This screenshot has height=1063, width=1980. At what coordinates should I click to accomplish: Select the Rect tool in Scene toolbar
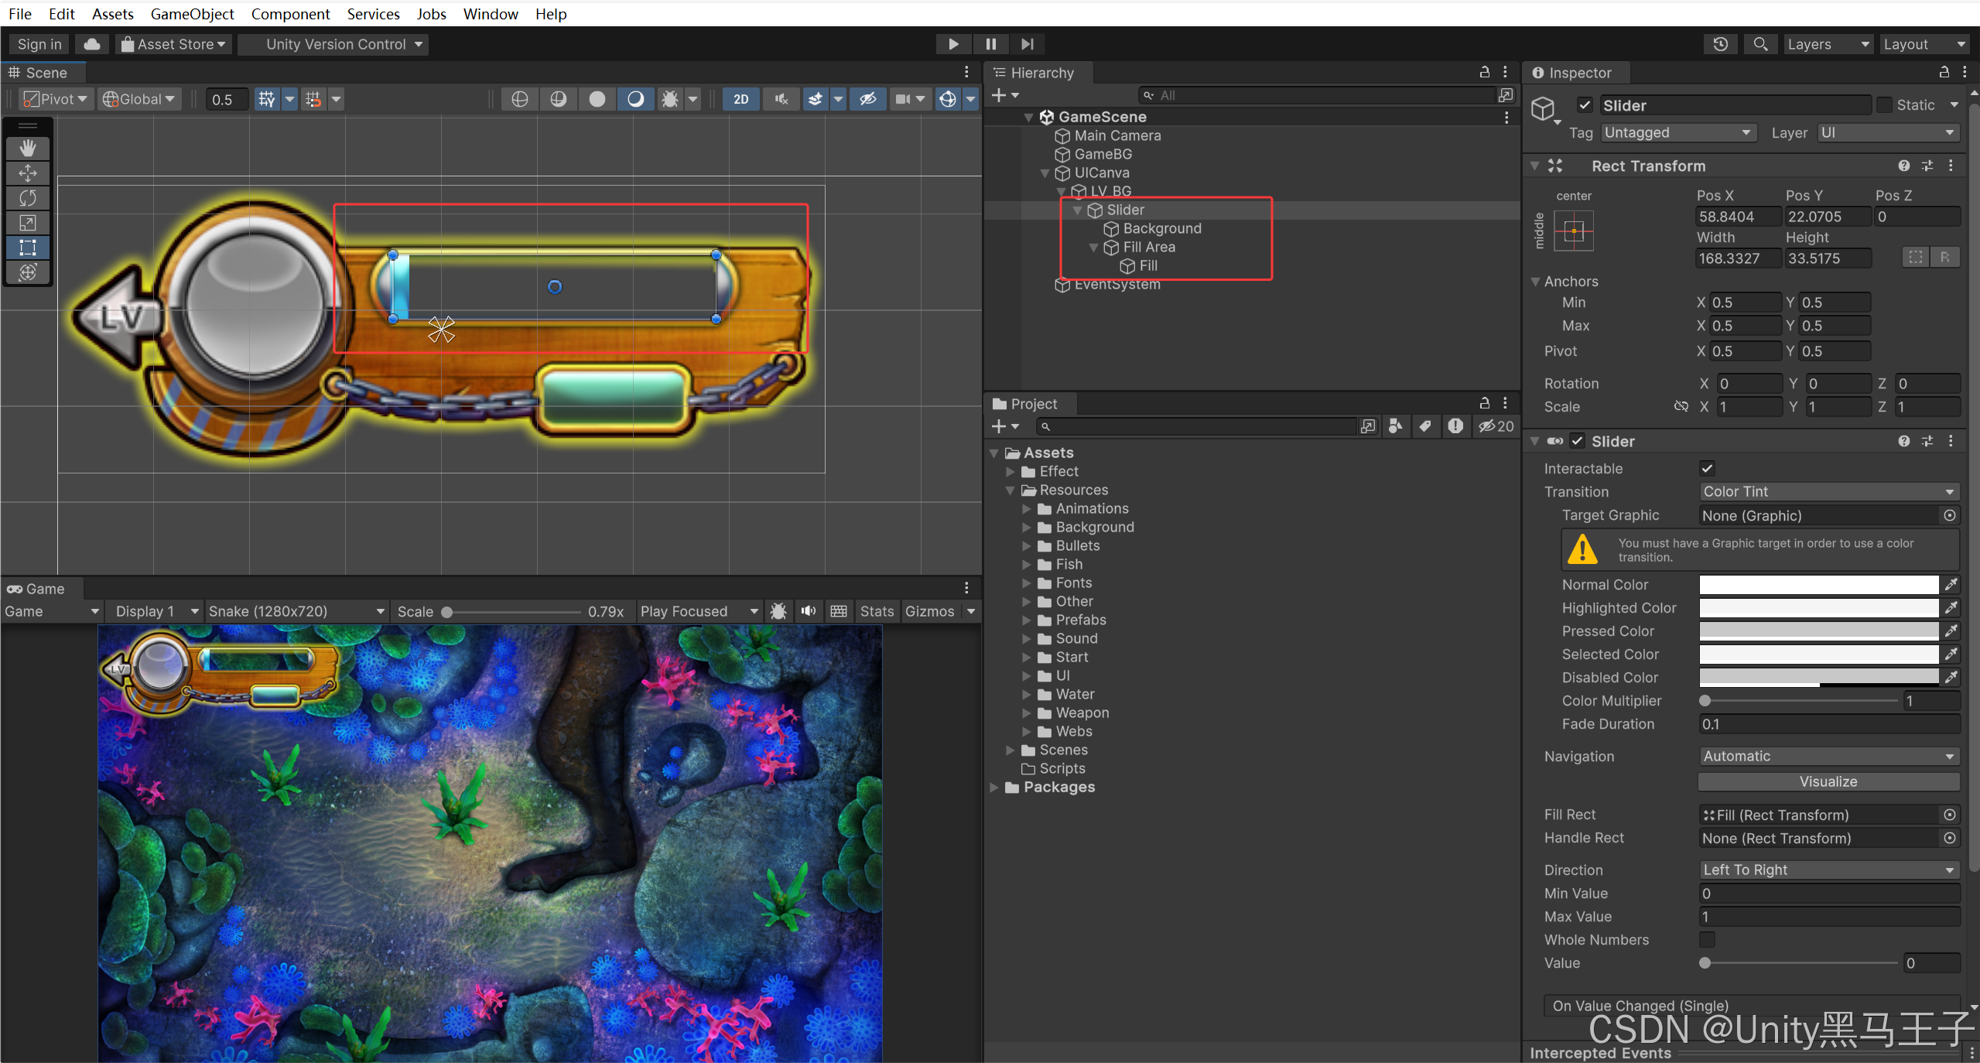coord(28,248)
